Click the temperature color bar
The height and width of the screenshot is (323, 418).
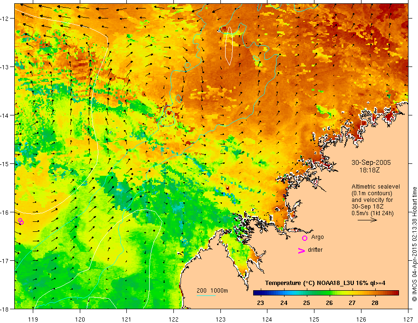326,293
